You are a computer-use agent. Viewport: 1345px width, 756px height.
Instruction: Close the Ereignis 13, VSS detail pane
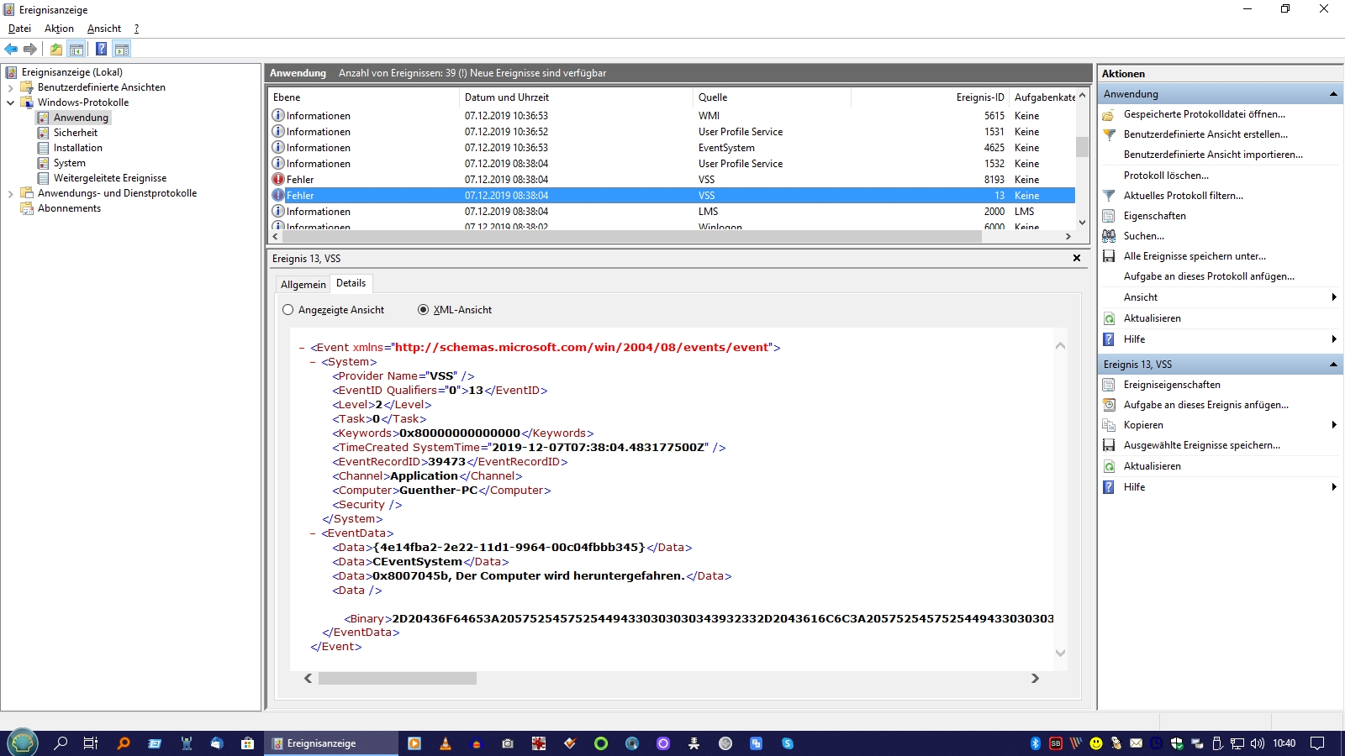[x=1076, y=259]
